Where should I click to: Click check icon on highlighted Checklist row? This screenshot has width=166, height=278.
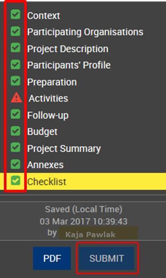pos(16,181)
